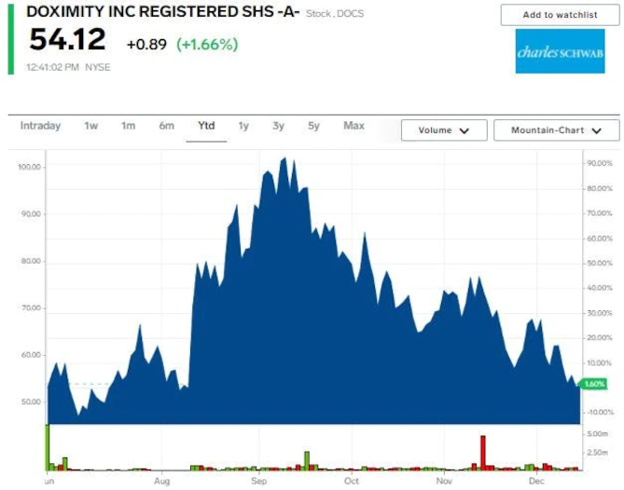Image resolution: width=624 pixels, height=490 pixels.
Task: Select the Ytd time range tab
Action: point(206,126)
